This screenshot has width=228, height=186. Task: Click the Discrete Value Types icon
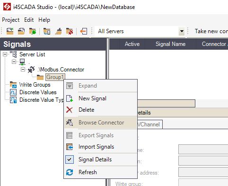pyautogui.click(x=13, y=100)
